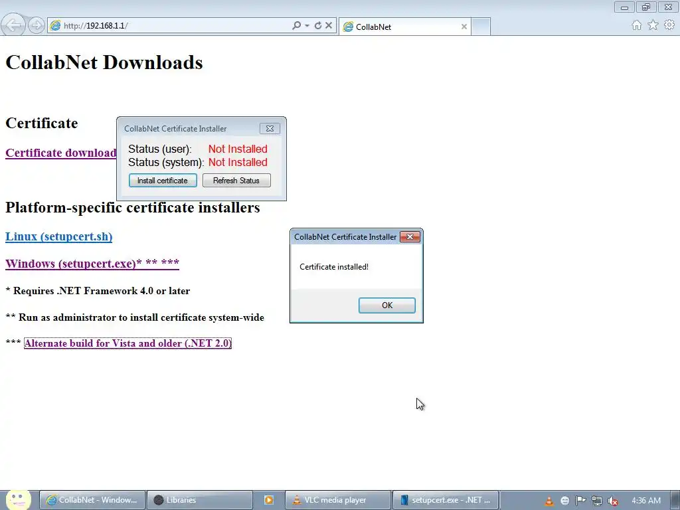Refresh the page with the reload icon
680x510 pixels.
318,26
